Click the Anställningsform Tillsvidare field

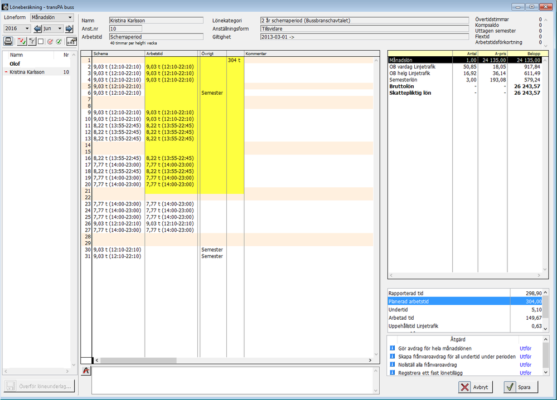point(365,29)
